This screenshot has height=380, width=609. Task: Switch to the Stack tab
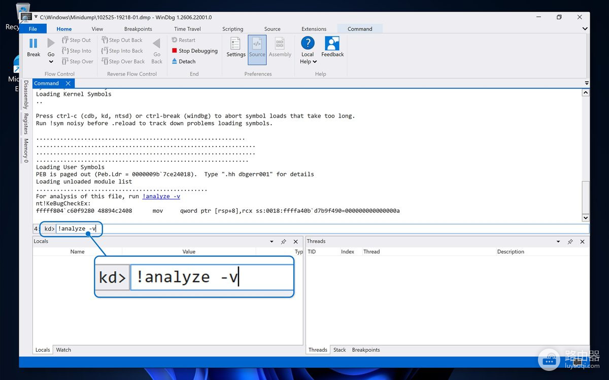point(340,350)
